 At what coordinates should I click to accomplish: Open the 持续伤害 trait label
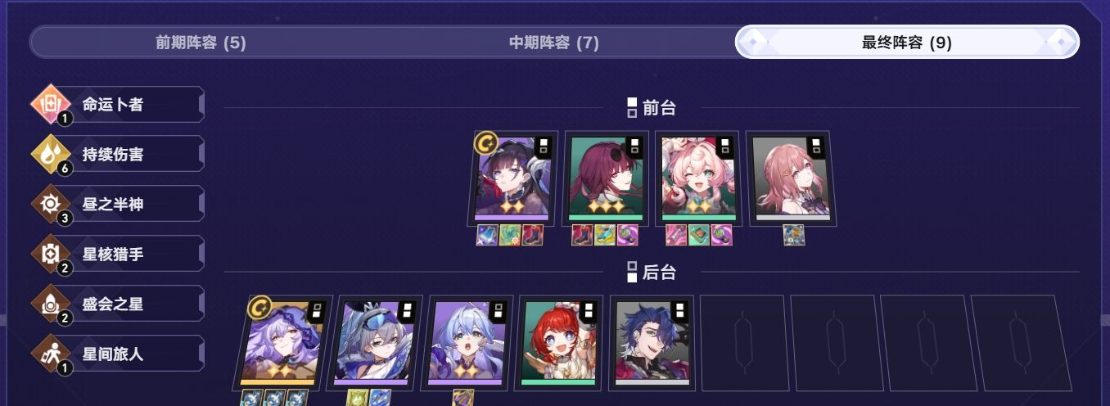tap(113, 154)
